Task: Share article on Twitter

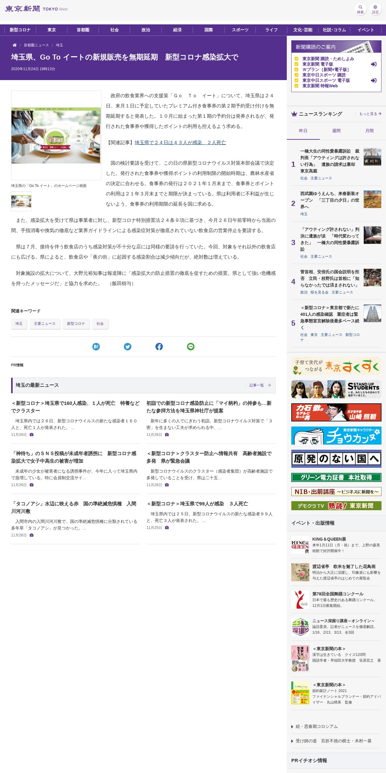Action: (x=127, y=346)
